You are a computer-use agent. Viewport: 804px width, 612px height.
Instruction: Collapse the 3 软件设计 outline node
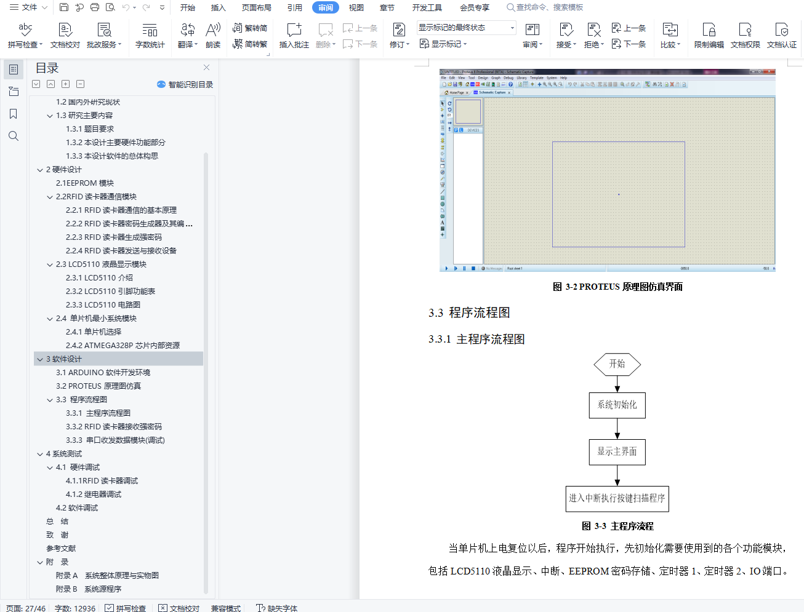coord(40,359)
